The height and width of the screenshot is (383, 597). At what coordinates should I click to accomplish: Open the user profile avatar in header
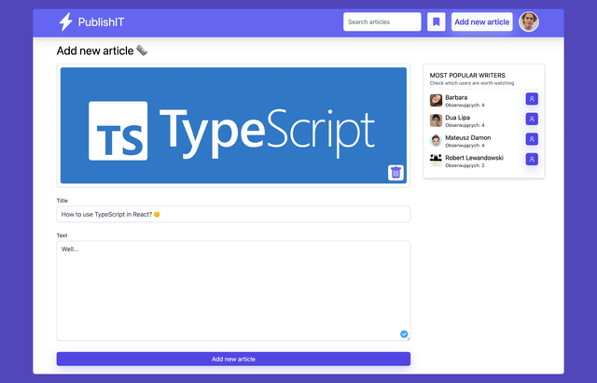529,21
